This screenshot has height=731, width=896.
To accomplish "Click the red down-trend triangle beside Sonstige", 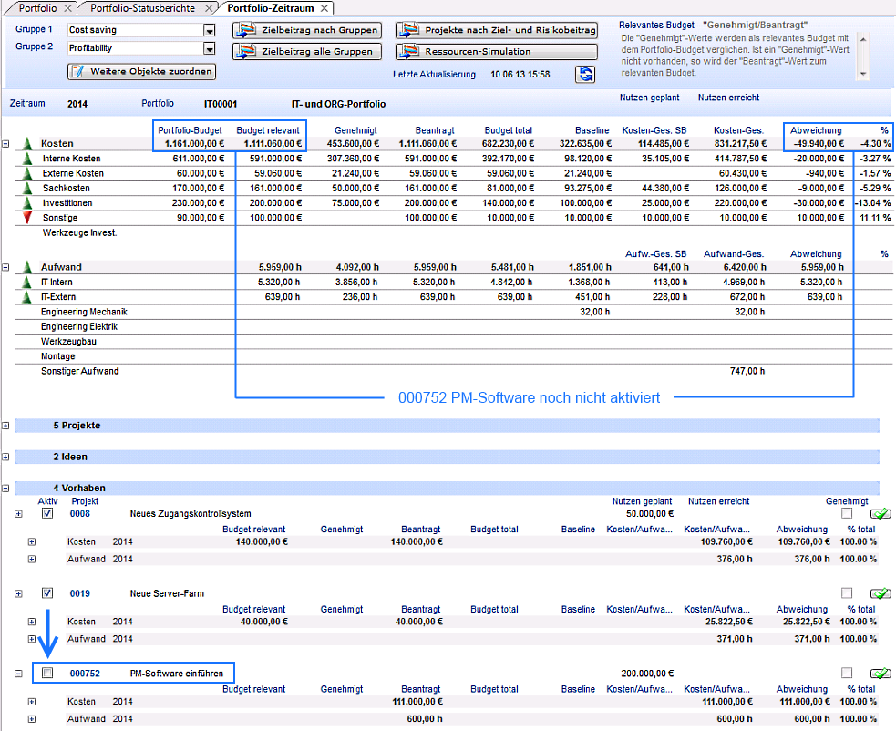I will [27, 218].
